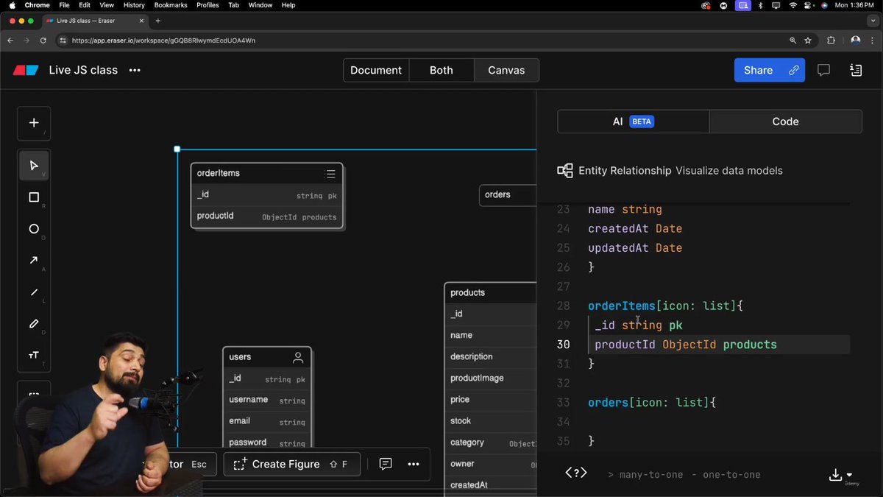Click the Create Figure button
This screenshot has height=497, width=883.
291,464
